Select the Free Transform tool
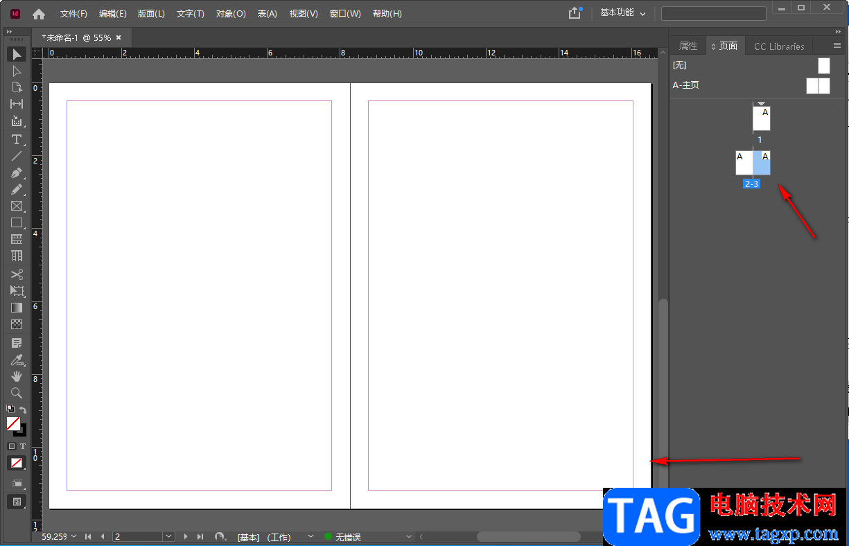This screenshot has width=849, height=546. [x=17, y=291]
